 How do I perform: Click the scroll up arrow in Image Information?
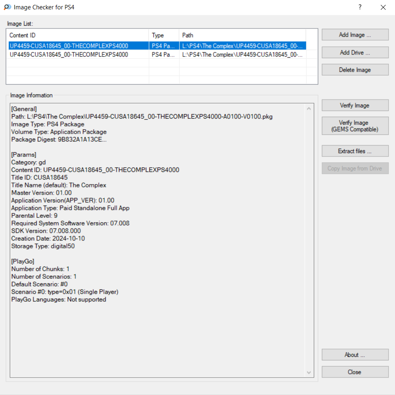point(309,109)
